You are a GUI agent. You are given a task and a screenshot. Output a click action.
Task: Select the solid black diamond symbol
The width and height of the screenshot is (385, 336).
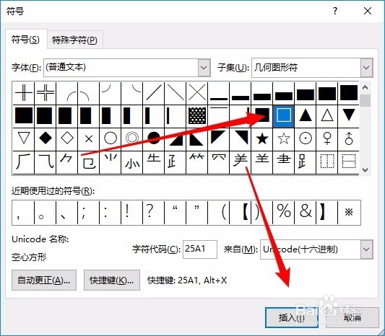click(x=46, y=139)
